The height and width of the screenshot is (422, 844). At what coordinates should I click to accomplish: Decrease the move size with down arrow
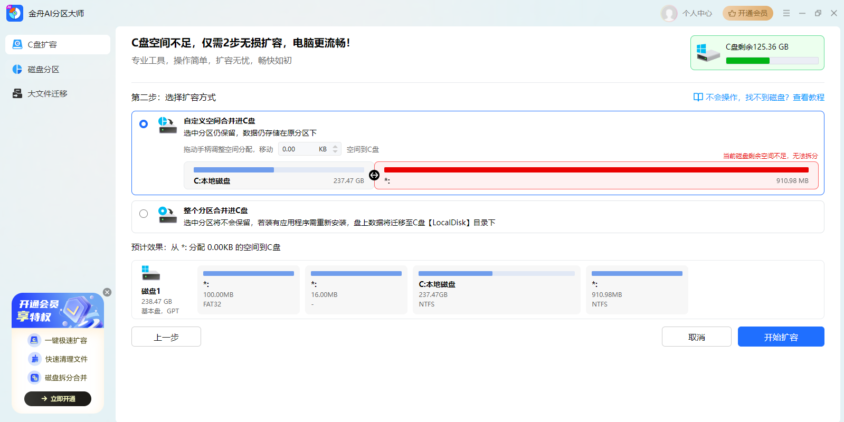pyautogui.click(x=335, y=152)
